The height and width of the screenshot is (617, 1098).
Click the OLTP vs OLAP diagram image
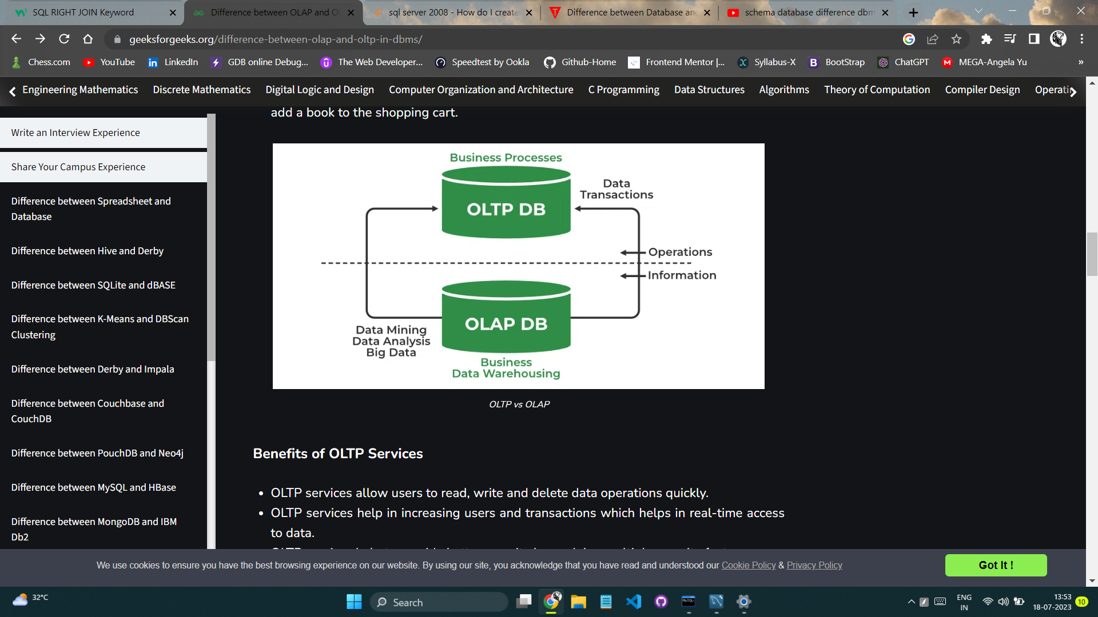click(518, 266)
